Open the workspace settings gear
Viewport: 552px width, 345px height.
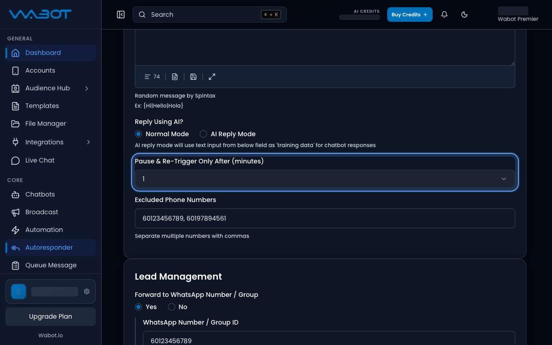click(87, 291)
